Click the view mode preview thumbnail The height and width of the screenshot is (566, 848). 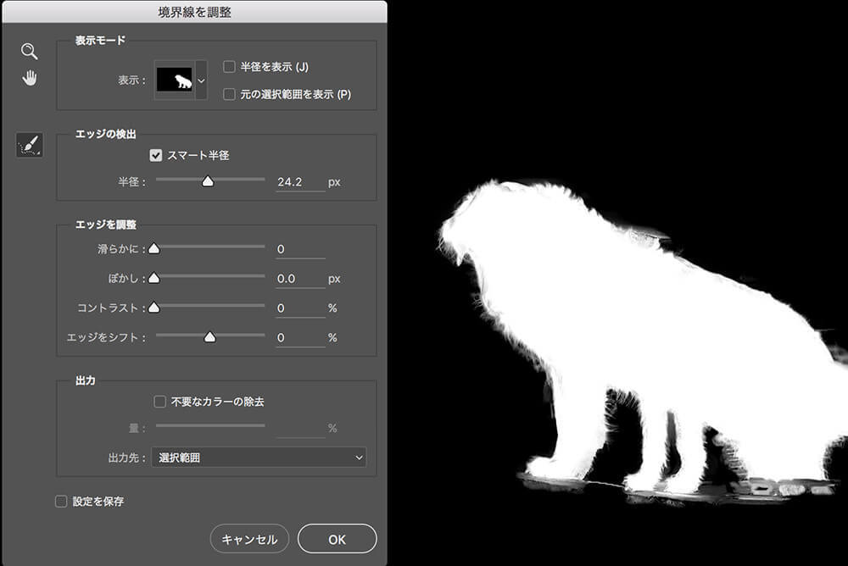click(x=176, y=78)
